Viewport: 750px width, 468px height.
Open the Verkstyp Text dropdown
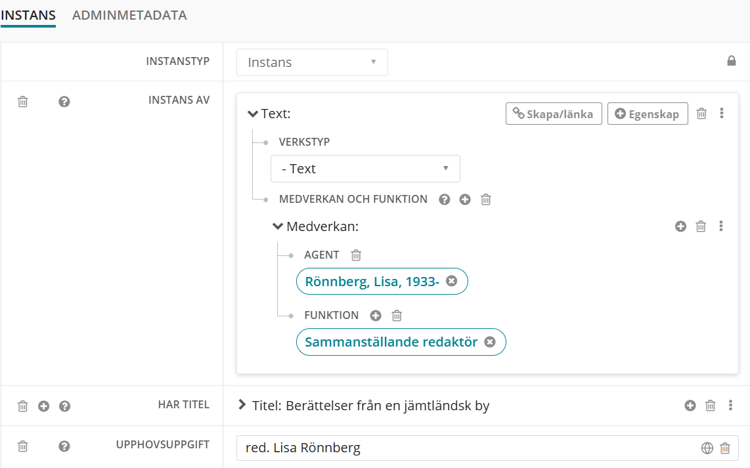pos(365,169)
